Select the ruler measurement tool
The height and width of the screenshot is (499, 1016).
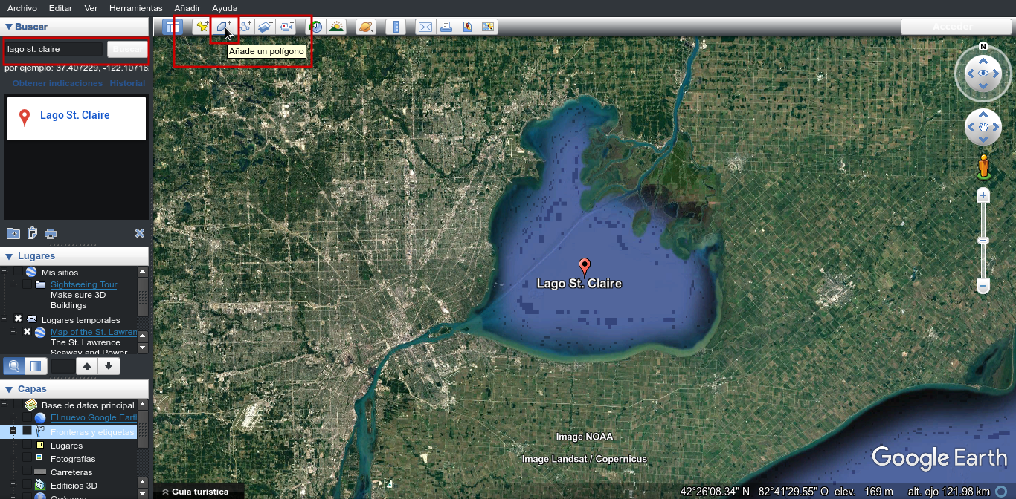(x=396, y=27)
